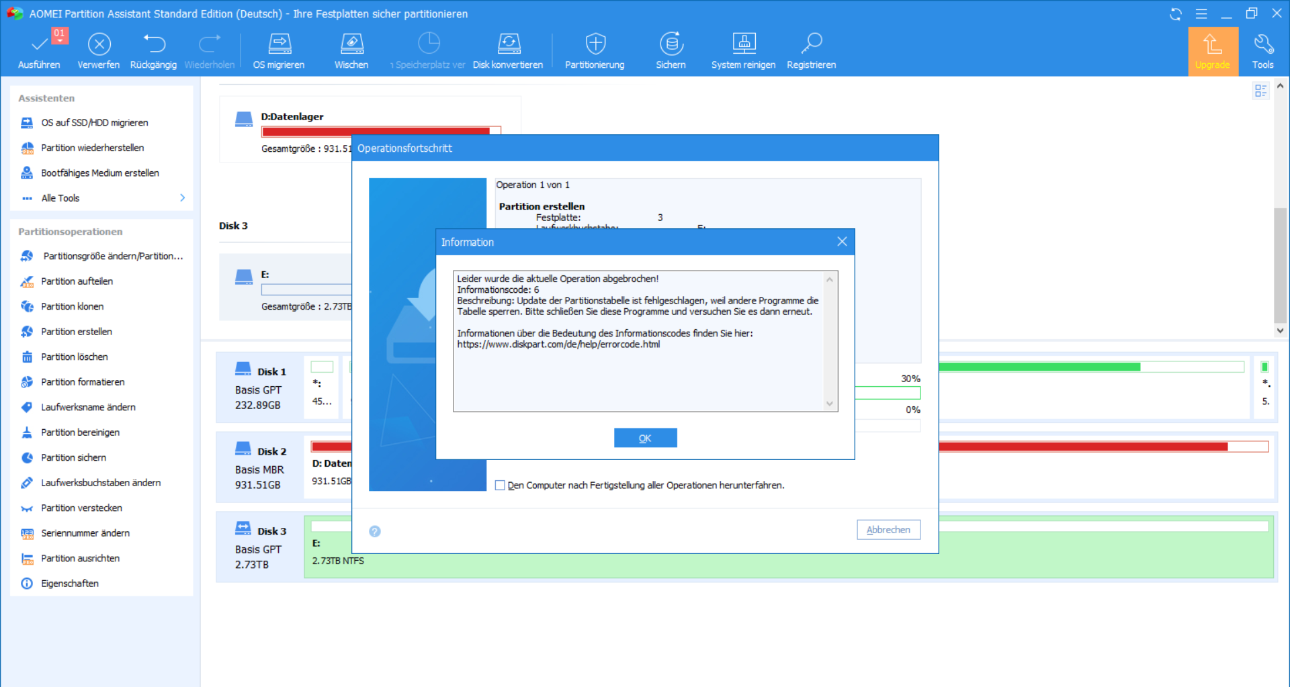The width and height of the screenshot is (1290, 687).
Task: Choose Laufwerksbuchstaben ändern operation
Action: point(101,483)
